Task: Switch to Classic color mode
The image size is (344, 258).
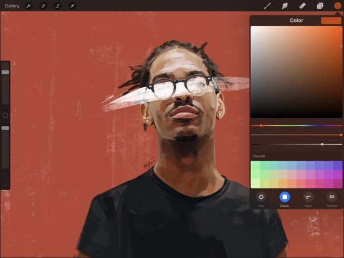Action: 285,199
